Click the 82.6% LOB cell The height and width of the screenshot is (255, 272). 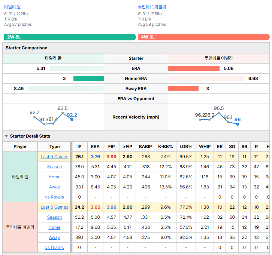coord(186,177)
